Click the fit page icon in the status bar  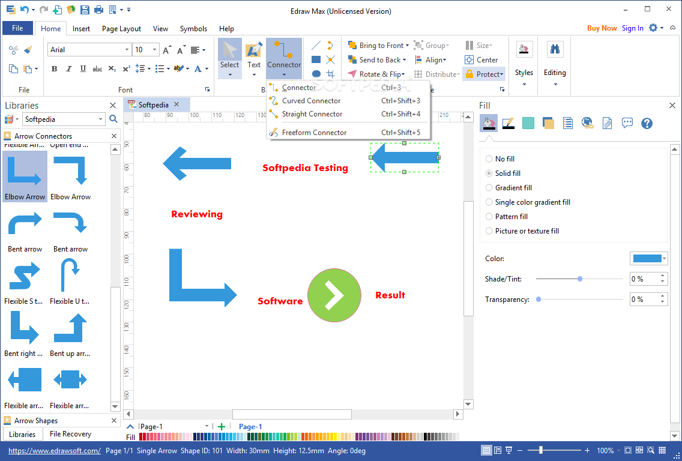627,451
